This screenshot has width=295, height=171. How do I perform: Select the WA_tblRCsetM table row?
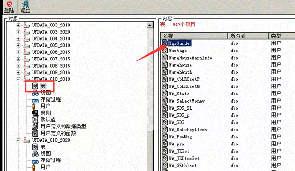pyautogui.click(x=184, y=86)
